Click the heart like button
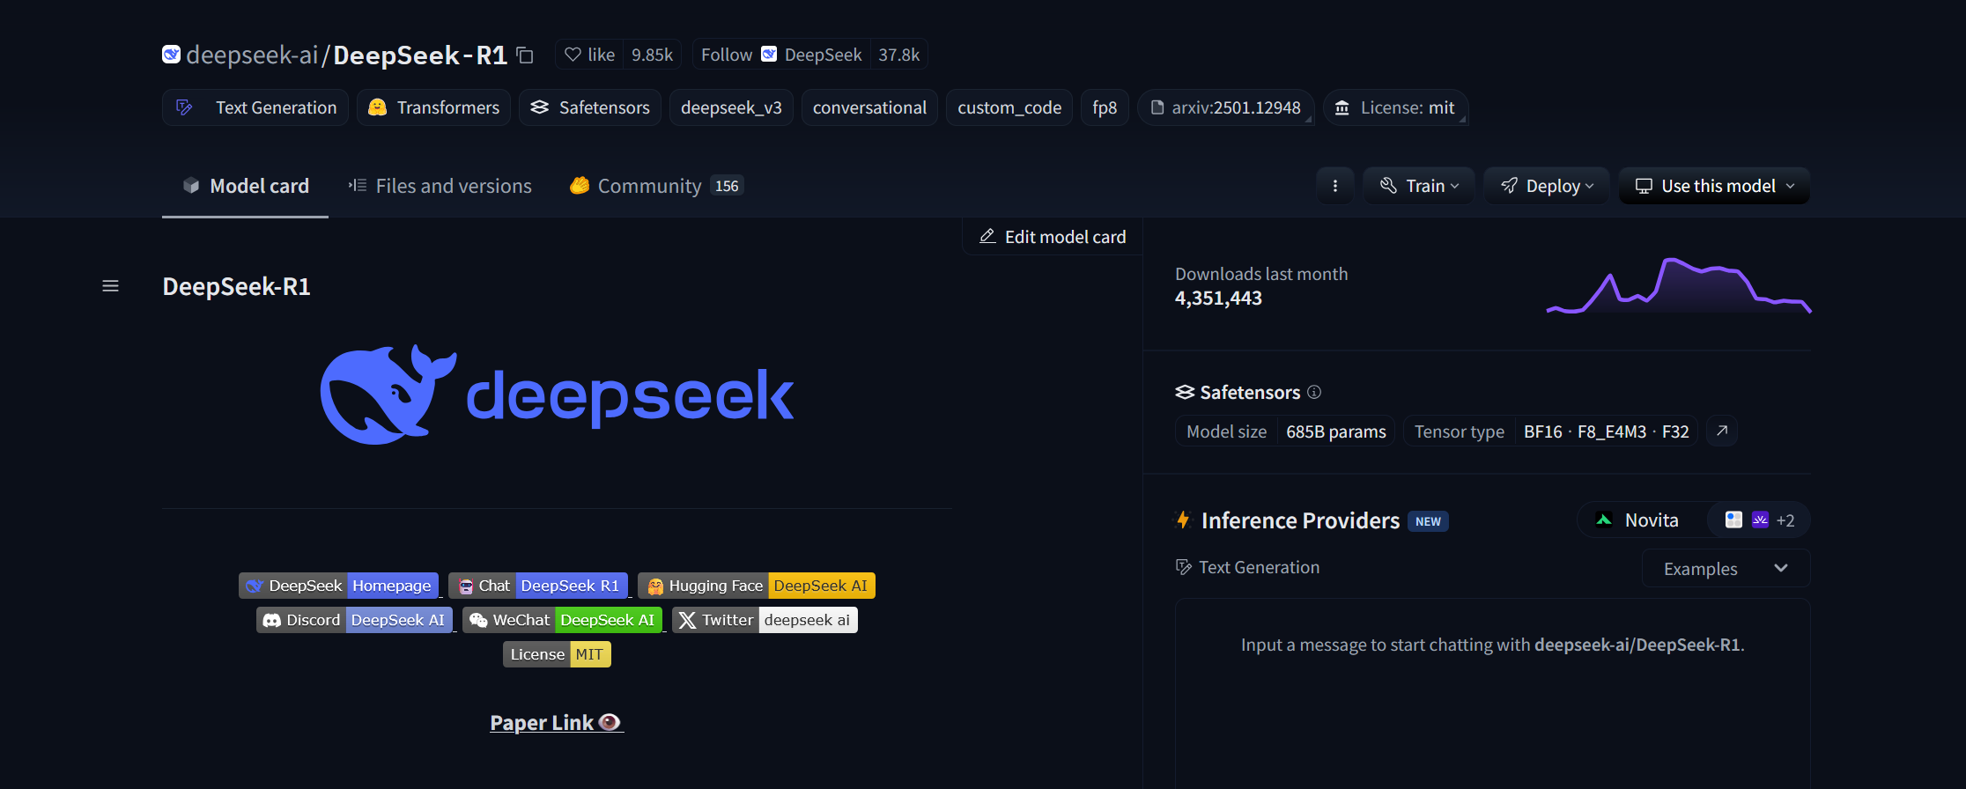Screen dimensions: 1966x789 click(x=589, y=55)
